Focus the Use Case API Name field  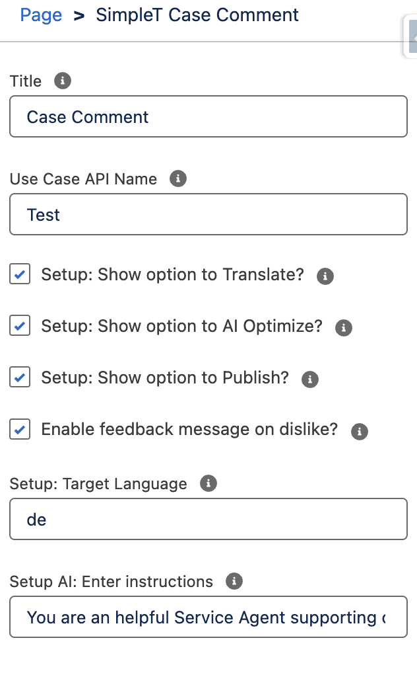pos(208,215)
